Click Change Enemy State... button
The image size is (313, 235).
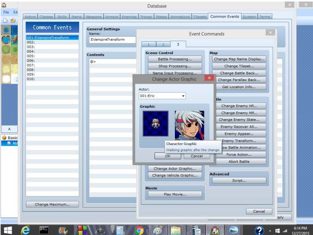(x=239, y=120)
